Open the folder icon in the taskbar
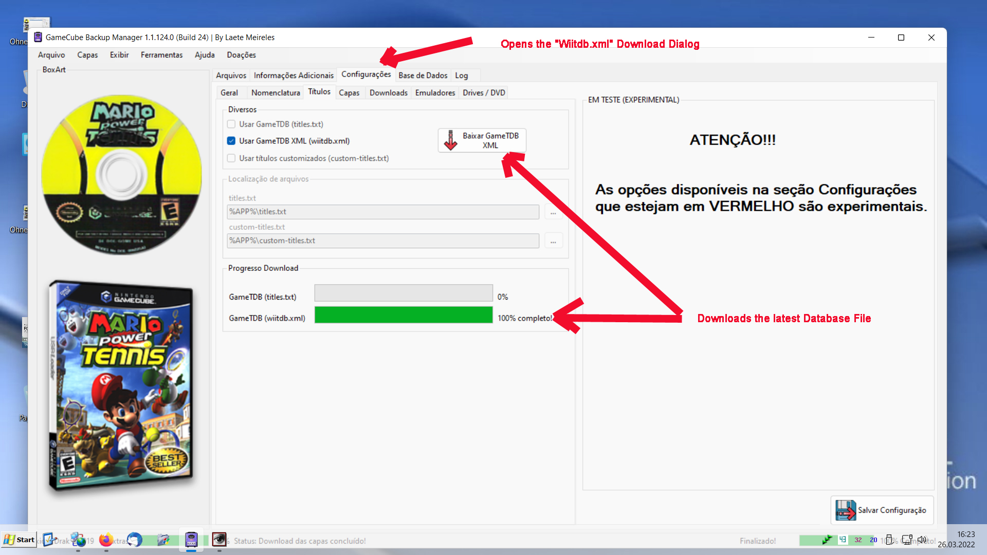The image size is (987, 555). 163,540
